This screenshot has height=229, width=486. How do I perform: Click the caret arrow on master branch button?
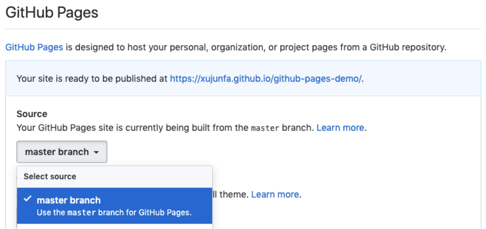point(96,152)
